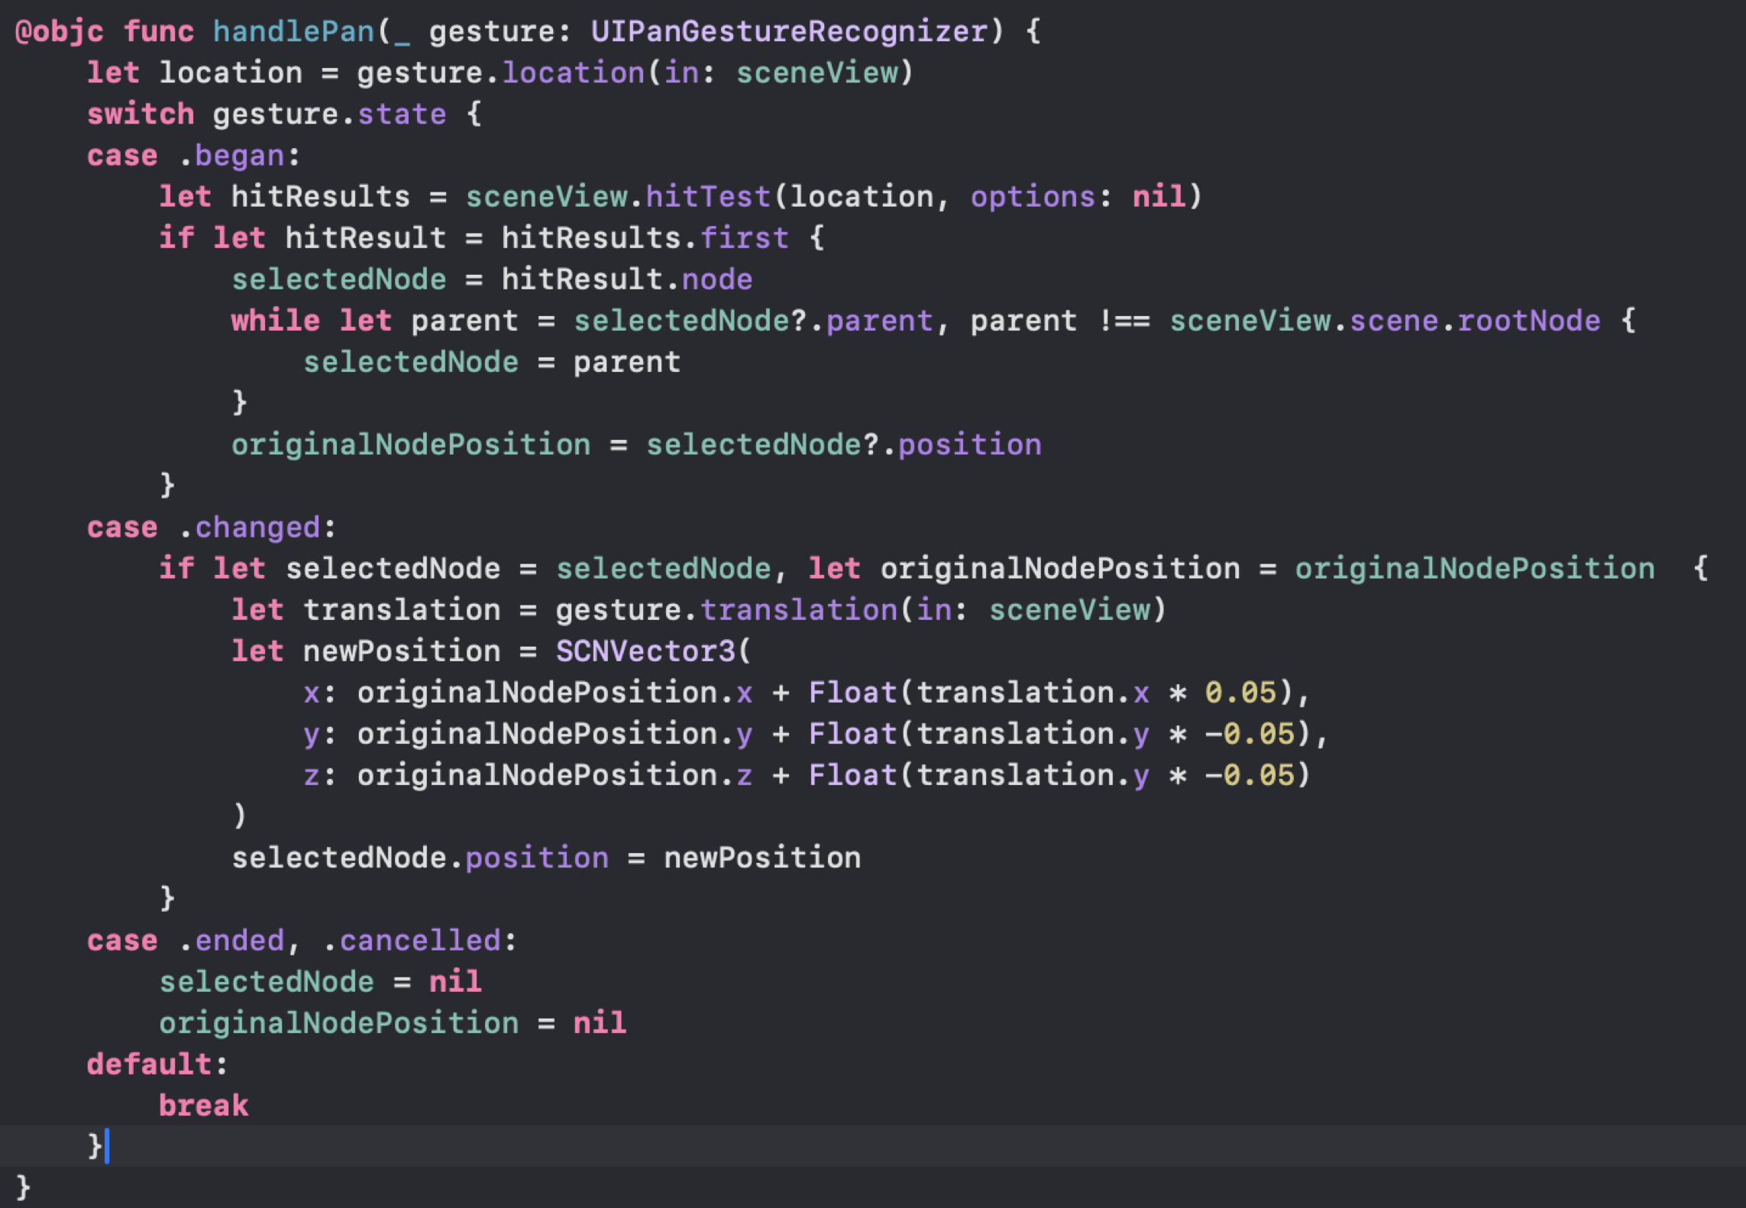Image resolution: width=1746 pixels, height=1208 pixels.
Task: Click the UIPanGestureRecognizer type name
Action: coord(789,31)
